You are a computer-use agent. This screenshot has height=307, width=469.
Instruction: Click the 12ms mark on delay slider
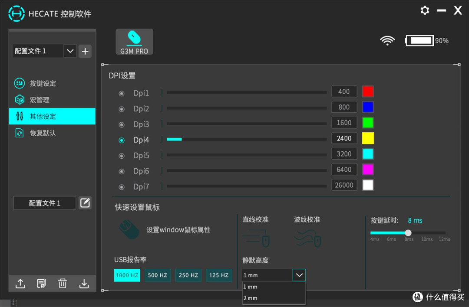[x=444, y=239]
